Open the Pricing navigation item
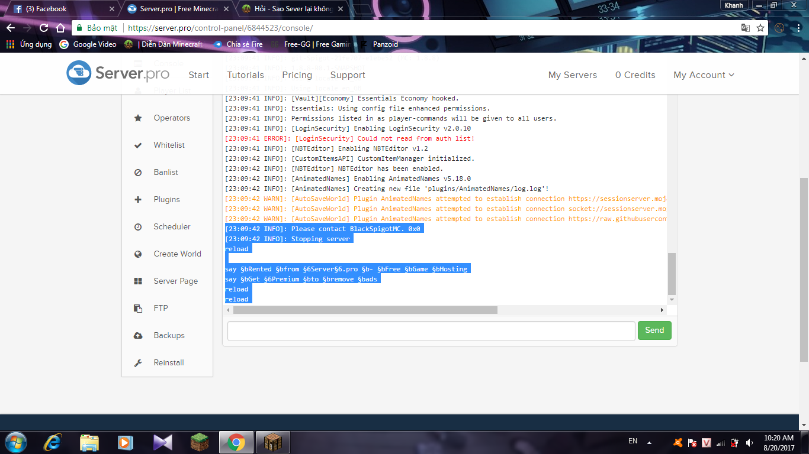The height and width of the screenshot is (454, 809). pos(297,75)
